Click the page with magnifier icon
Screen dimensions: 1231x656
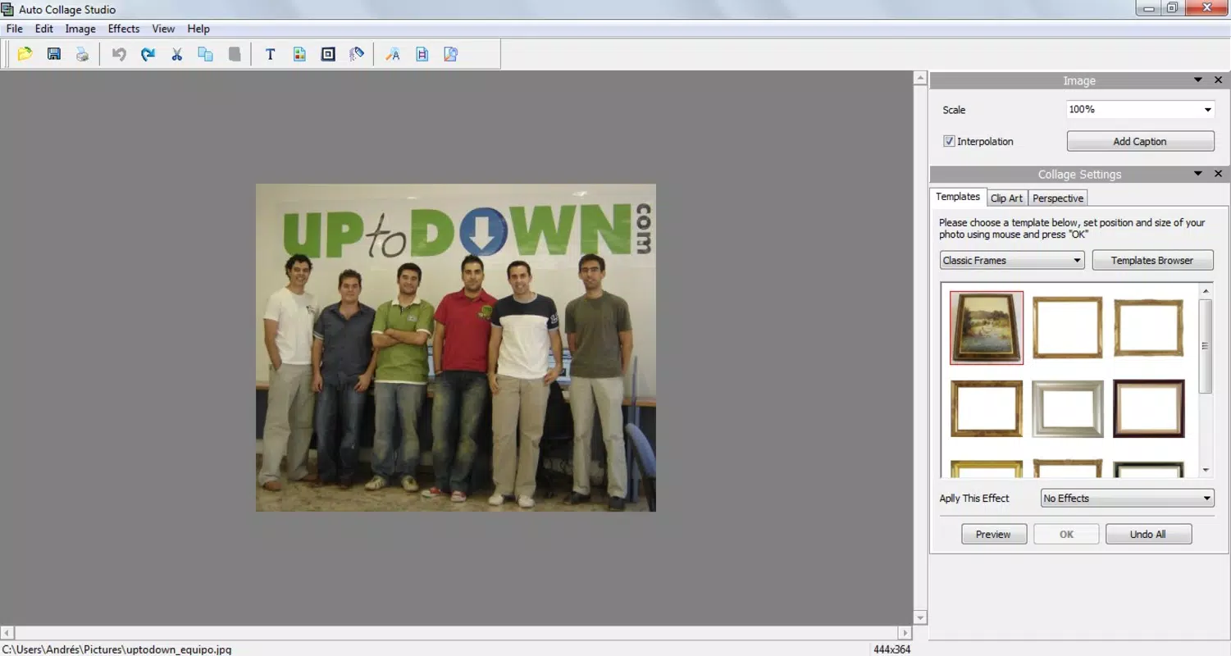[x=450, y=54]
